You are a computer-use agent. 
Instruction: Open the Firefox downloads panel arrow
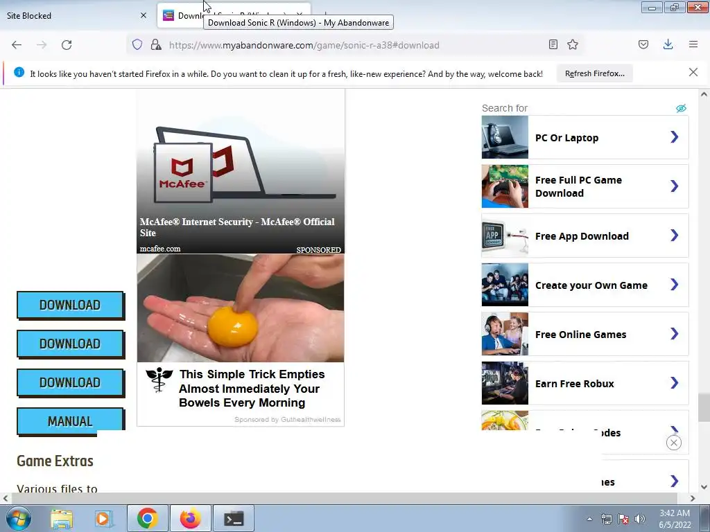tap(668, 44)
